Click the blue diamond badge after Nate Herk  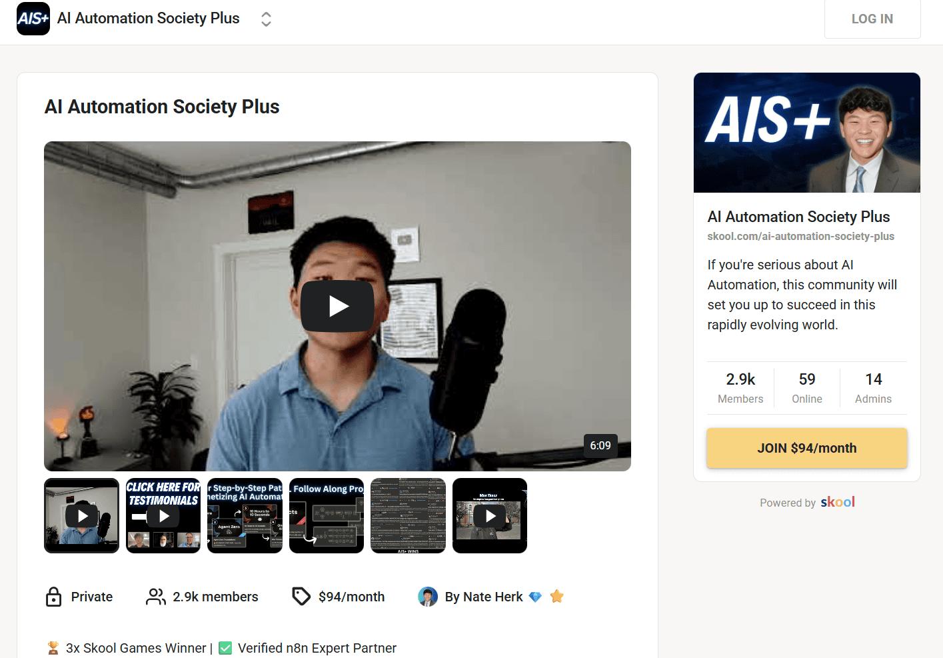(535, 597)
